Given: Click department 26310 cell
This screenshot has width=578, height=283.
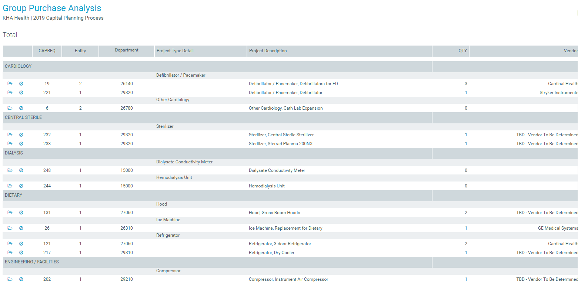Looking at the screenshot, I should [127, 228].
